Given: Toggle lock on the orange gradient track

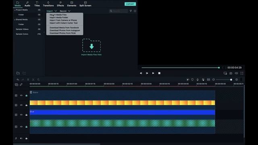Looking at the screenshot, I should coord(26,105).
